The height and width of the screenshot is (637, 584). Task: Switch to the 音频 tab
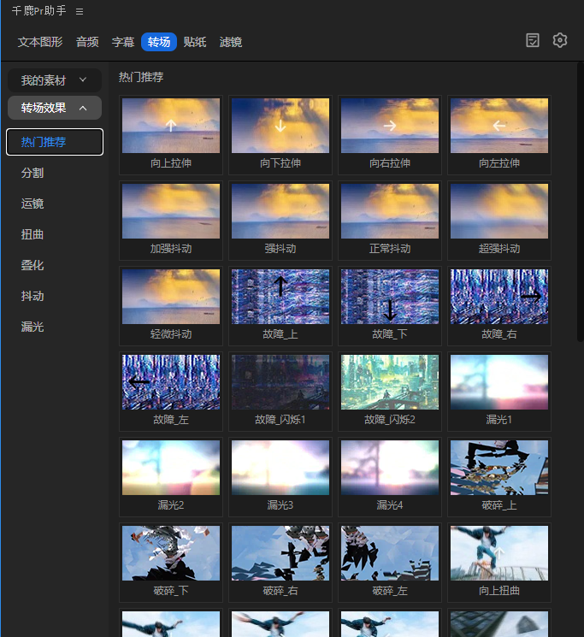click(x=87, y=42)
